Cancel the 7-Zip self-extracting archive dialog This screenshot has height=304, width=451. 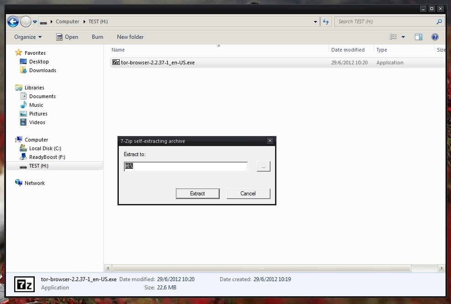coord(248,194)
